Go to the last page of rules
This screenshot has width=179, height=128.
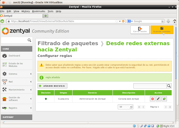170,107
